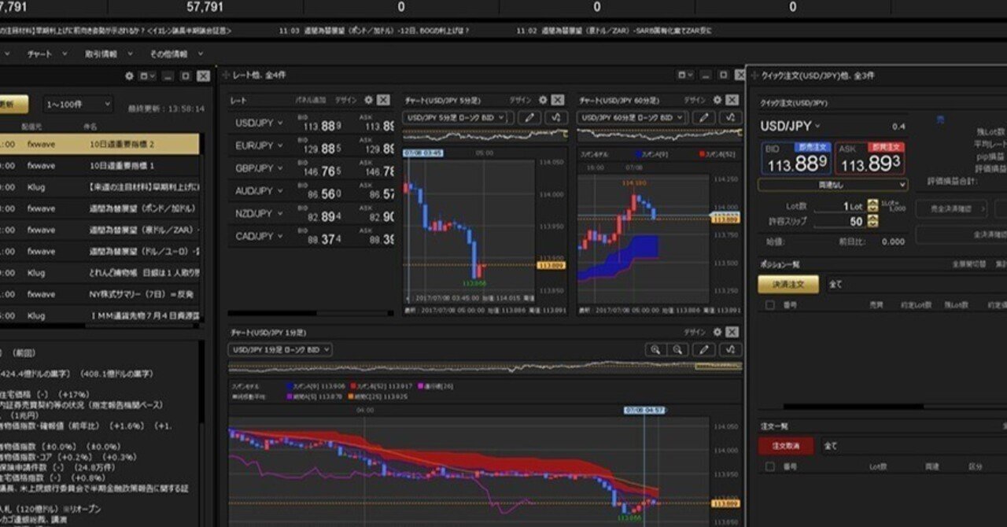The image size is (1007, 527).
Task: Open settings gear of USD/JPY 5-minute chart
Action: (x=542, y=100)
